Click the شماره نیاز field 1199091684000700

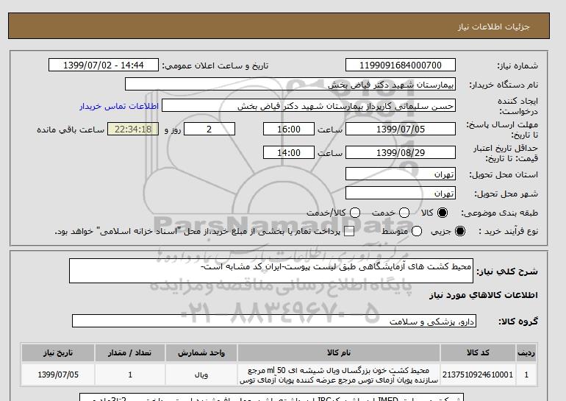[x=401, y=65]
